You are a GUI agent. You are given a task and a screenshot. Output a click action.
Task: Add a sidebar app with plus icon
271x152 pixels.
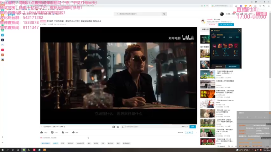[2, 137]
